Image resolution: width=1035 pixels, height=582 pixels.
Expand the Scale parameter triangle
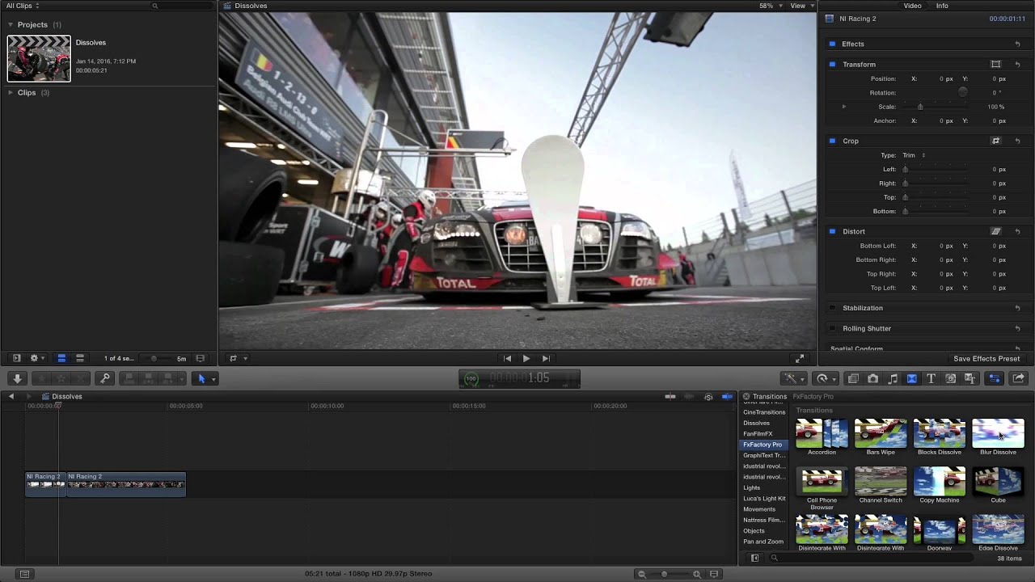click(843, 107)
